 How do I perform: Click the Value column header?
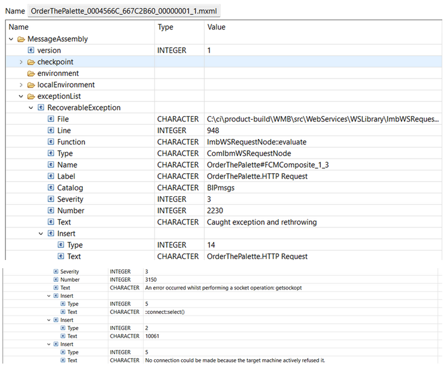pyautogui.click(x=216, y=27)
